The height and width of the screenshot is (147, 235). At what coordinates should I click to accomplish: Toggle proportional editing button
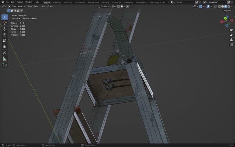click(x=128, y=6)
